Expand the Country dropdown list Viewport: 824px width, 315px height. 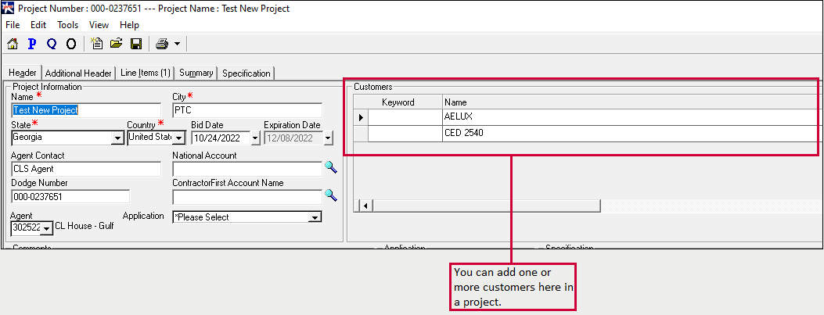point(178,138)
